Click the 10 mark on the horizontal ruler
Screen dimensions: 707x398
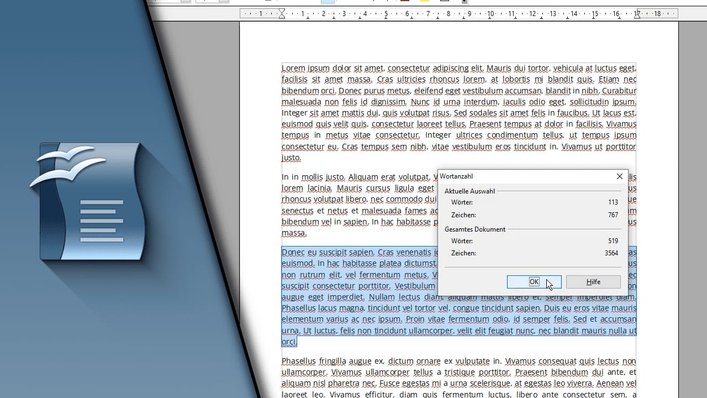(x=490, y=14)
